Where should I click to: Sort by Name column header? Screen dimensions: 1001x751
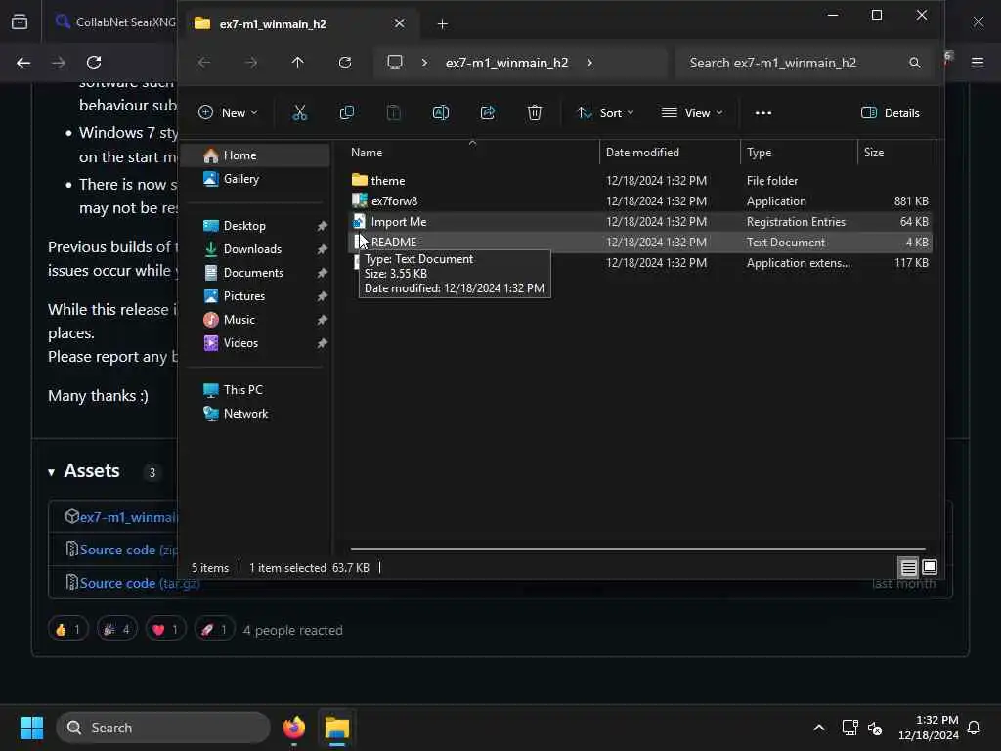point(472,152)
